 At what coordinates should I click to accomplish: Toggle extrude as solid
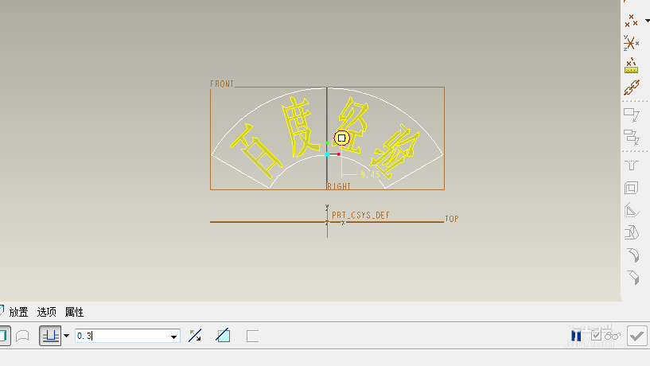click(4, 336)
